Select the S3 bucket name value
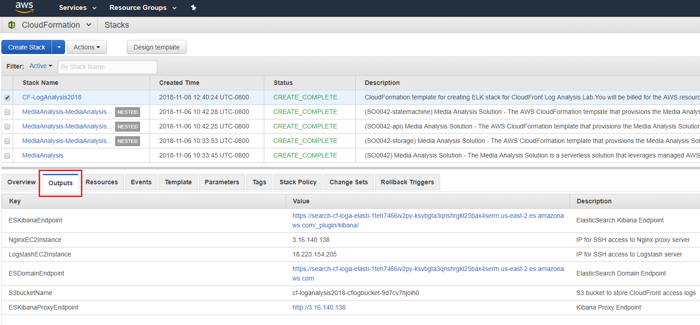This screenshot has height=325, width=700. click(356, 293)
